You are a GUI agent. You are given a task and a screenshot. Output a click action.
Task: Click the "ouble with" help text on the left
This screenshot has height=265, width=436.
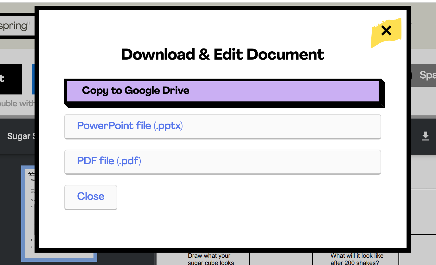[x=17, y=104]
